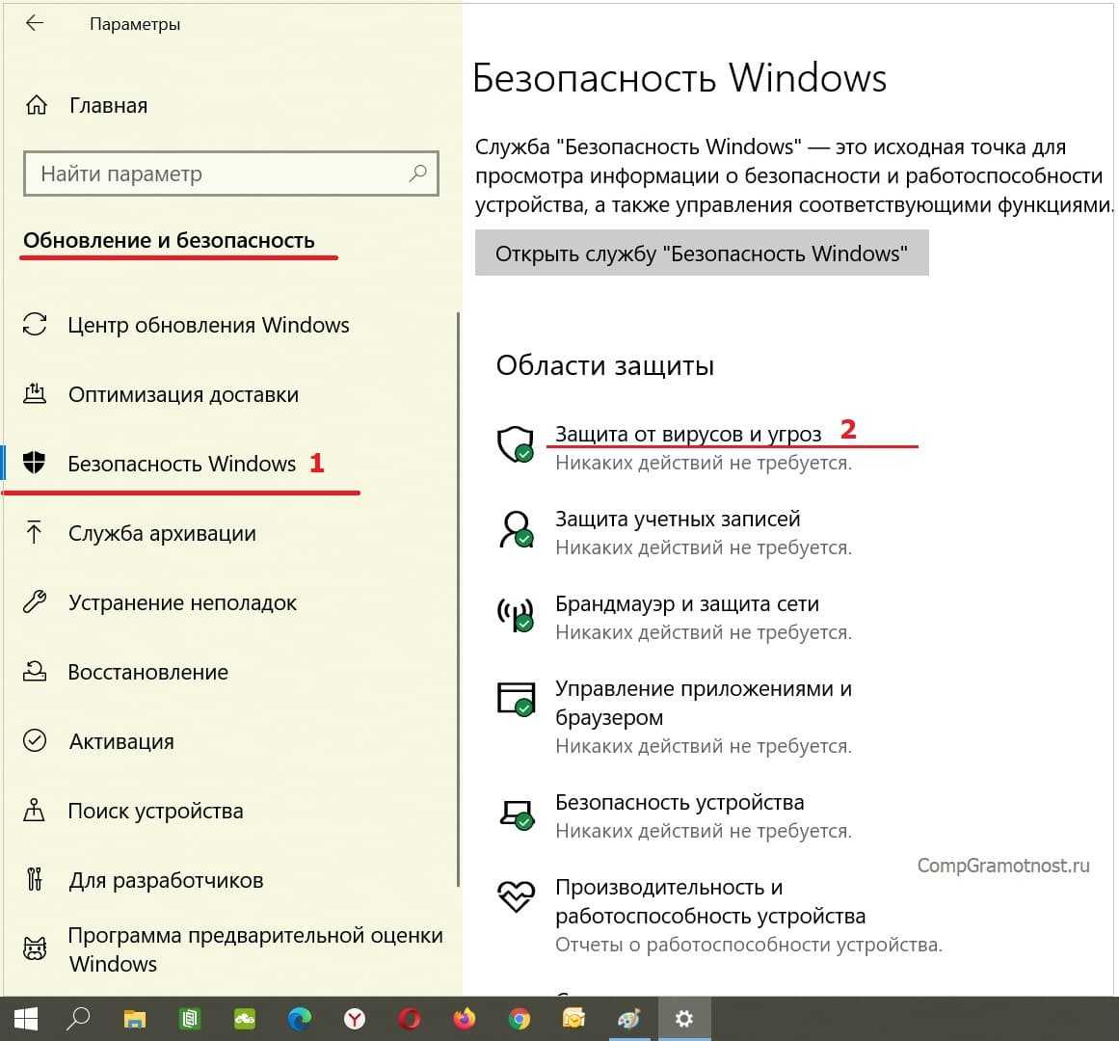1119x1041 pixels.
Task: Open Для разработчиков settings
Action: coord(166,881)
